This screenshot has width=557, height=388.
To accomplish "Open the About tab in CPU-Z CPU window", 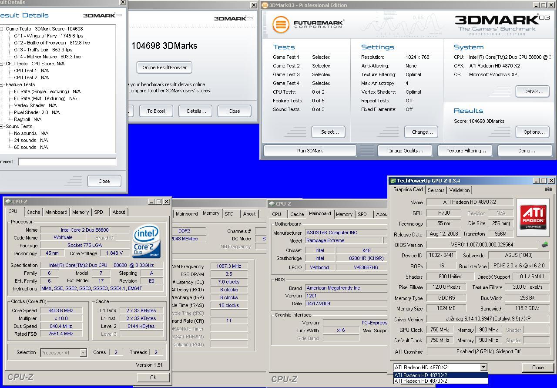I will 119,212.
